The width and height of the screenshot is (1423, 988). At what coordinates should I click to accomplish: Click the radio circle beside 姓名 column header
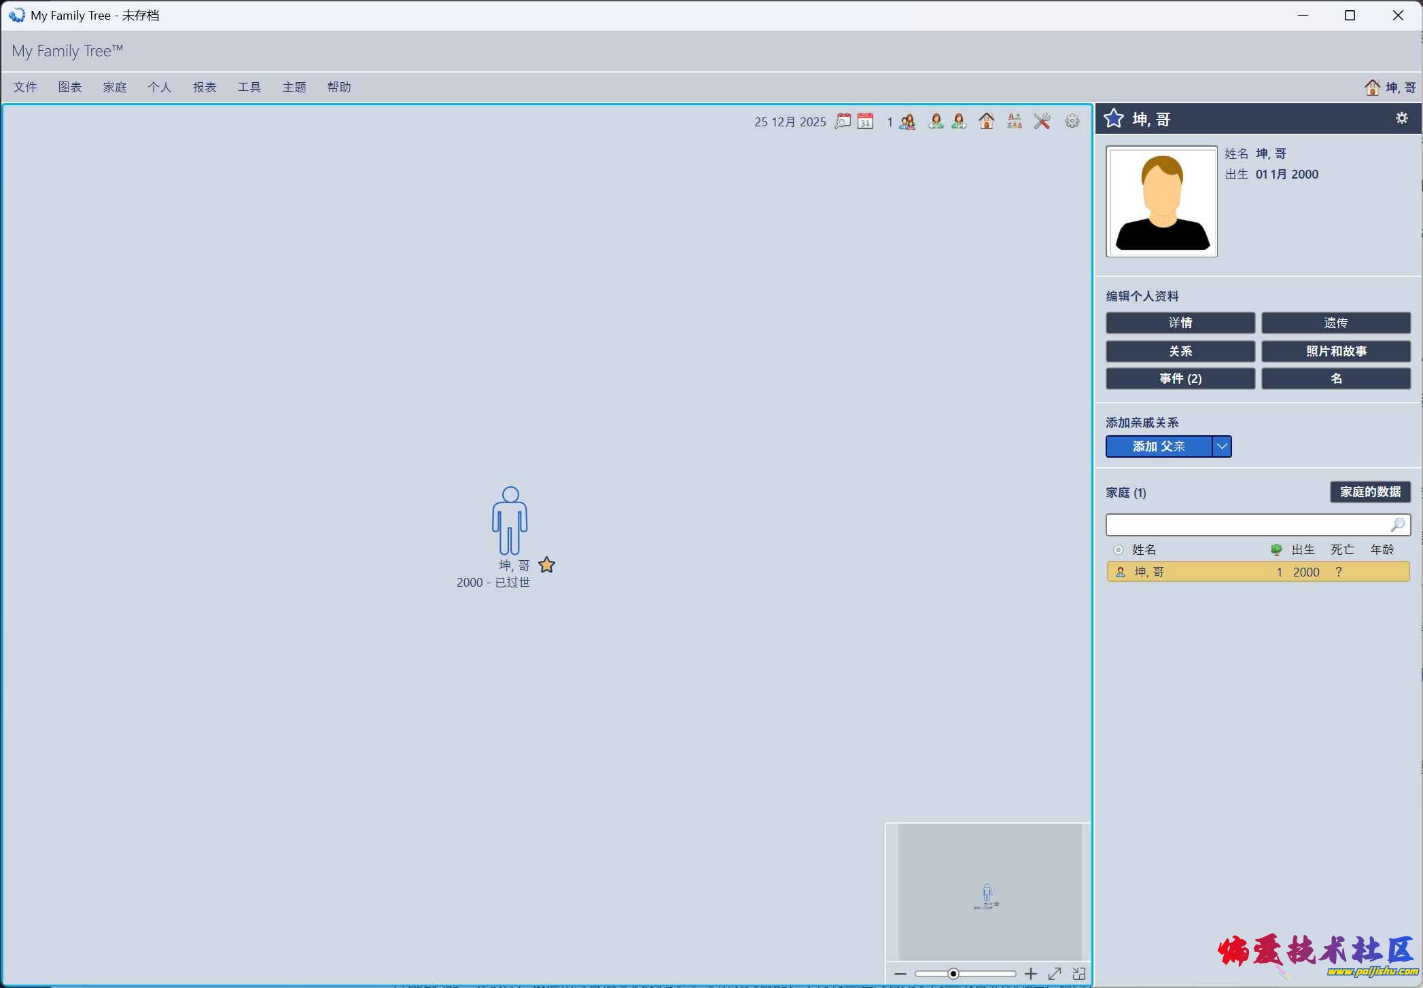coord(1118,549)
